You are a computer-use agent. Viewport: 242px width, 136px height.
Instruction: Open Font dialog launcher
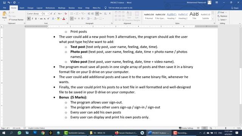click(x=67, y=23)
